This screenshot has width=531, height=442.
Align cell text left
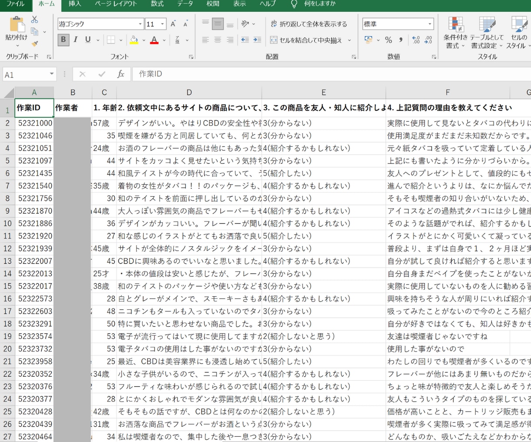coord(205,40)
